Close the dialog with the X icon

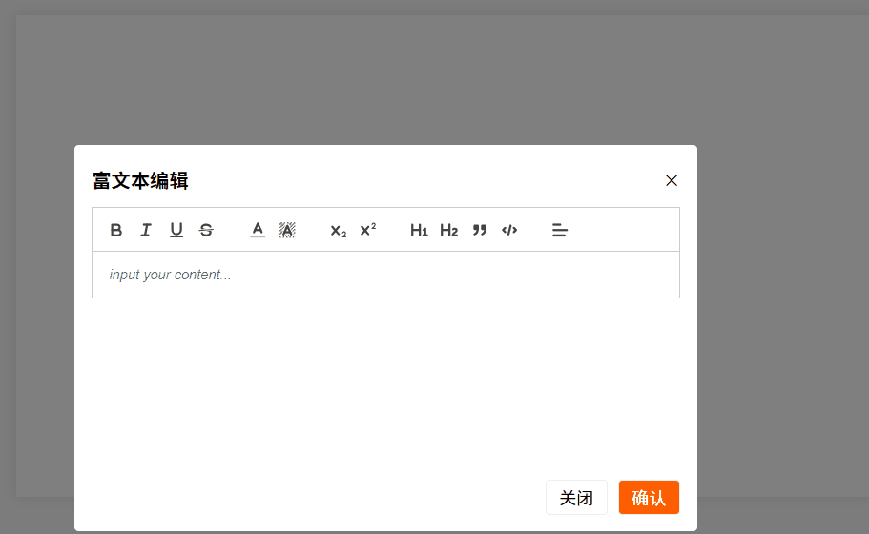tap(672, 180)
